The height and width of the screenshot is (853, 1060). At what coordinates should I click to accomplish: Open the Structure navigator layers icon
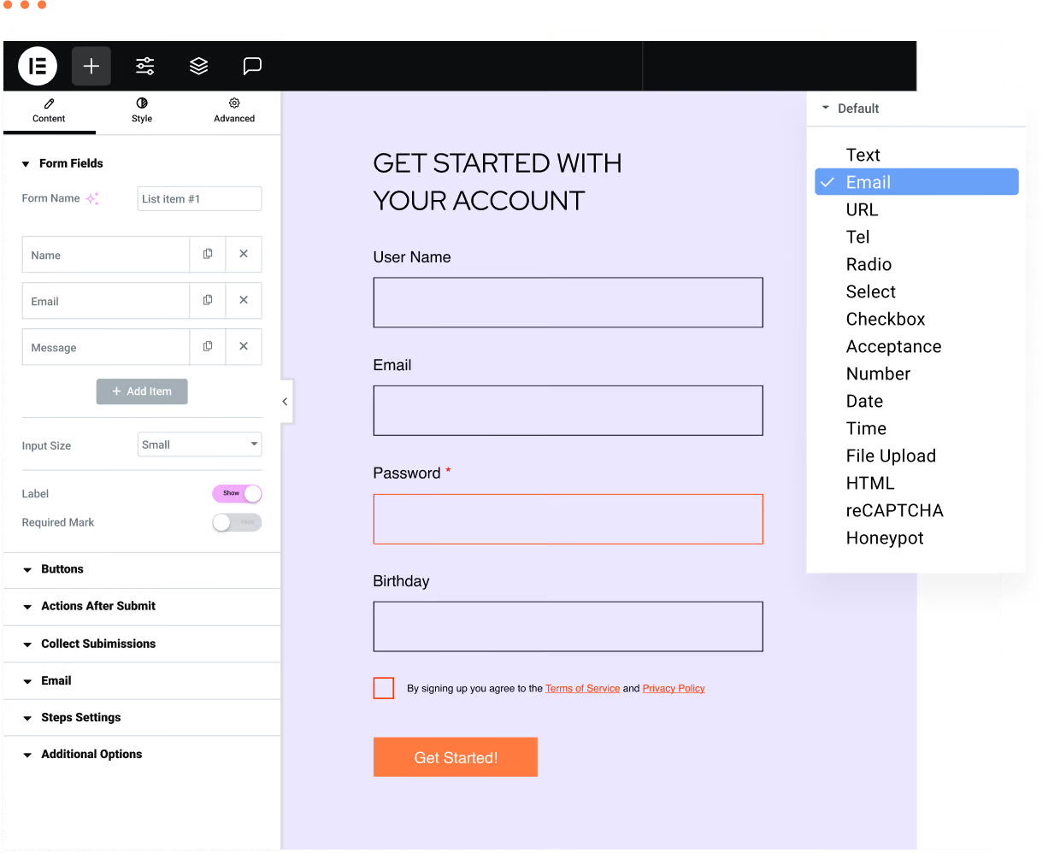point(198,66)
